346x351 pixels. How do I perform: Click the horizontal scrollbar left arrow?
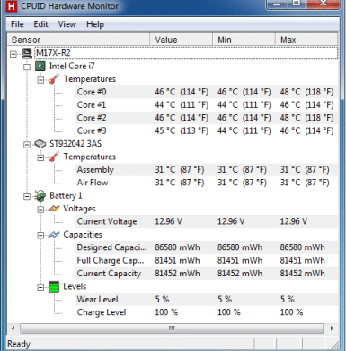13,328
